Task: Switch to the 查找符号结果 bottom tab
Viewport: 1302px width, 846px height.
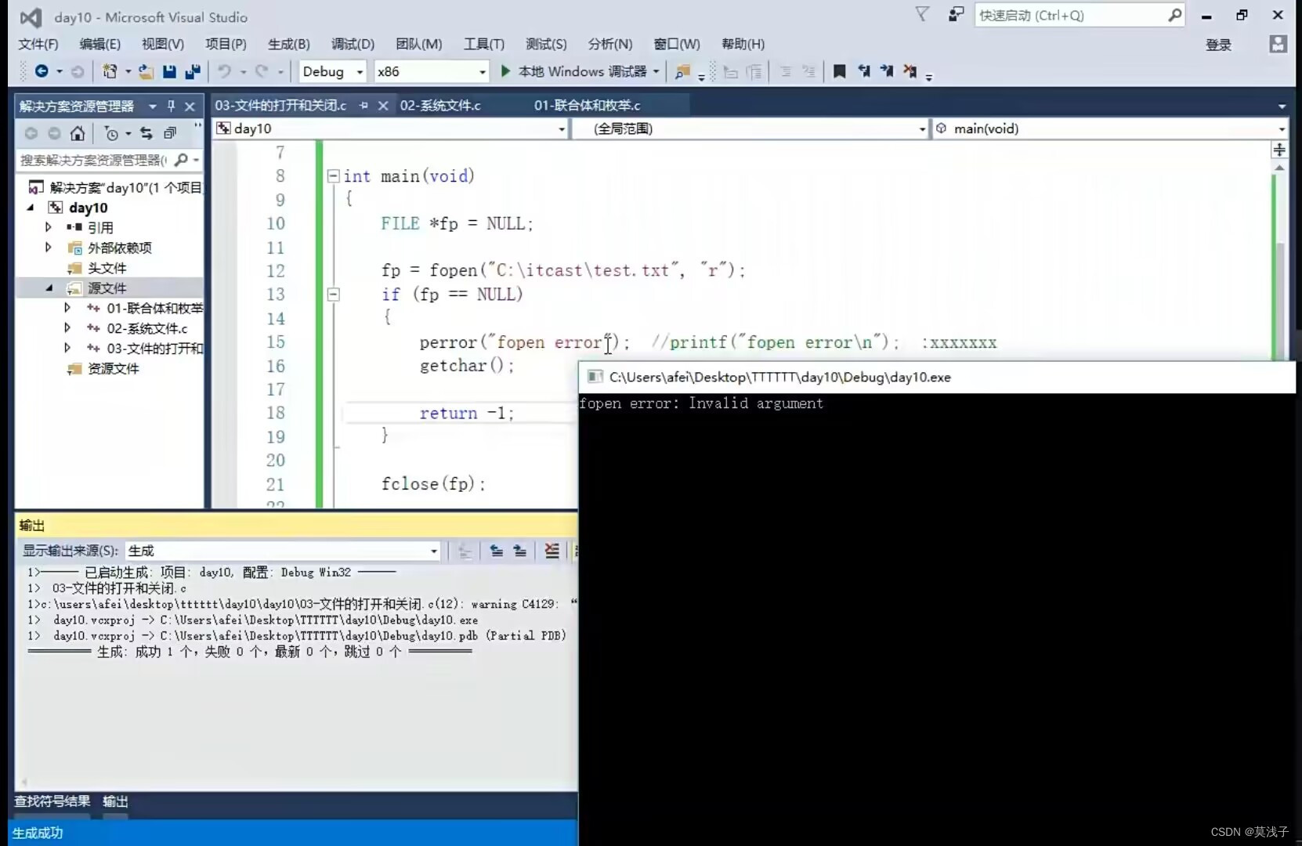Action: (x=52, y=801)
